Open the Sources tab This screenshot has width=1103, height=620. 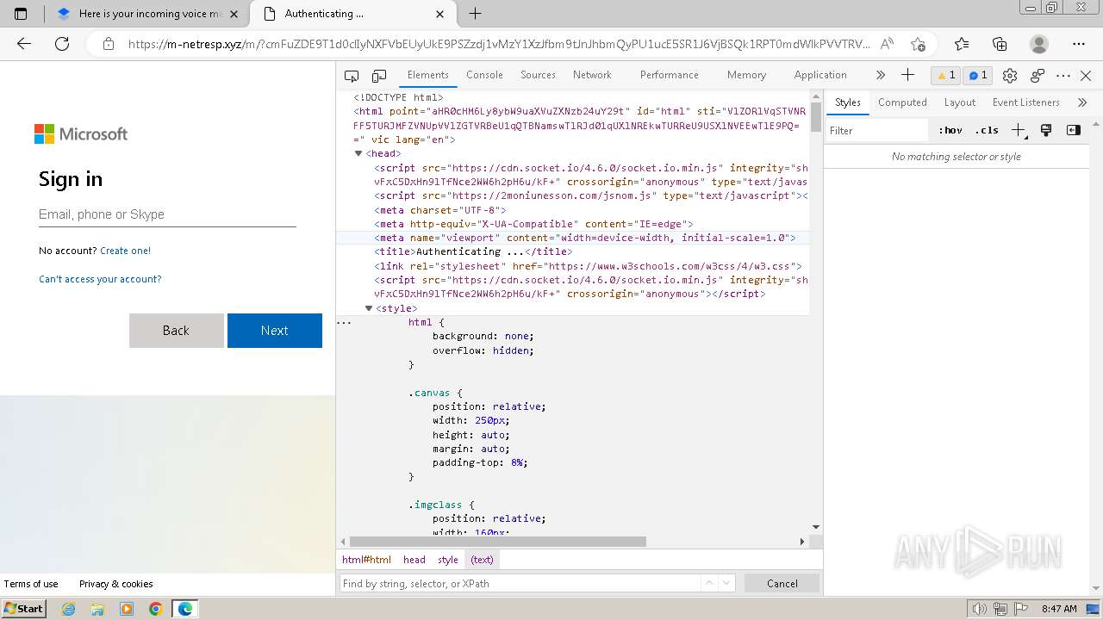tap(538, 75)
